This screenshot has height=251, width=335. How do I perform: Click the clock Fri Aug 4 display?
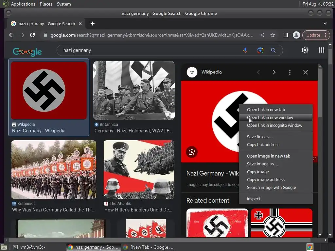(x=318, y=4)
